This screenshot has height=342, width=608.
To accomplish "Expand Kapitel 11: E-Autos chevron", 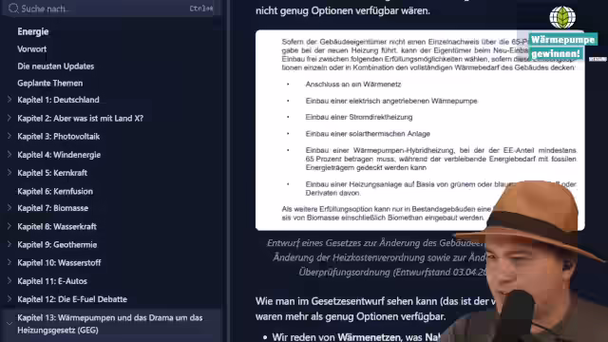I will tap(9, 281).
